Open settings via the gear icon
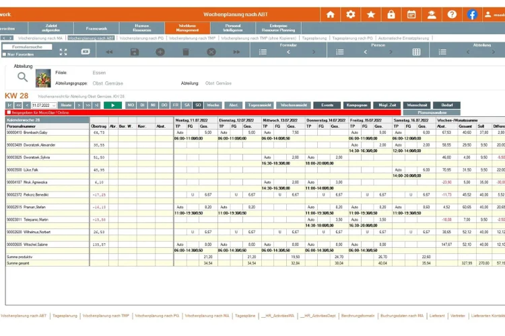The height and width of the screenshot is (336, 505). 350,15
